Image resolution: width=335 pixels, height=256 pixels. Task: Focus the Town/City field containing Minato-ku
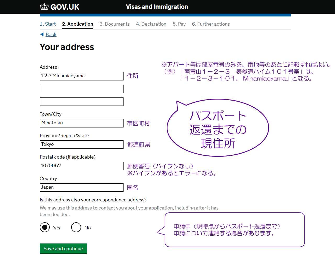[82, 123]
